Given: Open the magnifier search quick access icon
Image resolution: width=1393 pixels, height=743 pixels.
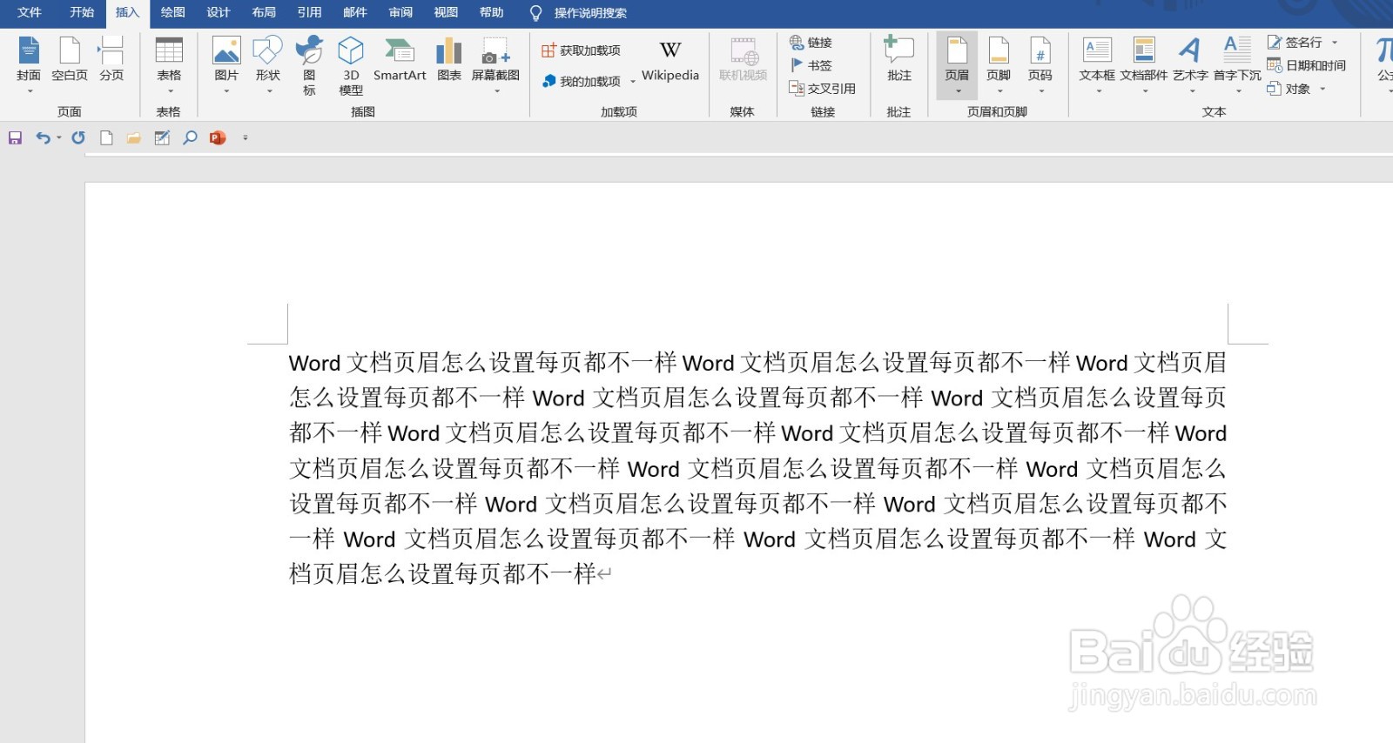Looking at the screenshot, I should coord(190,137).
